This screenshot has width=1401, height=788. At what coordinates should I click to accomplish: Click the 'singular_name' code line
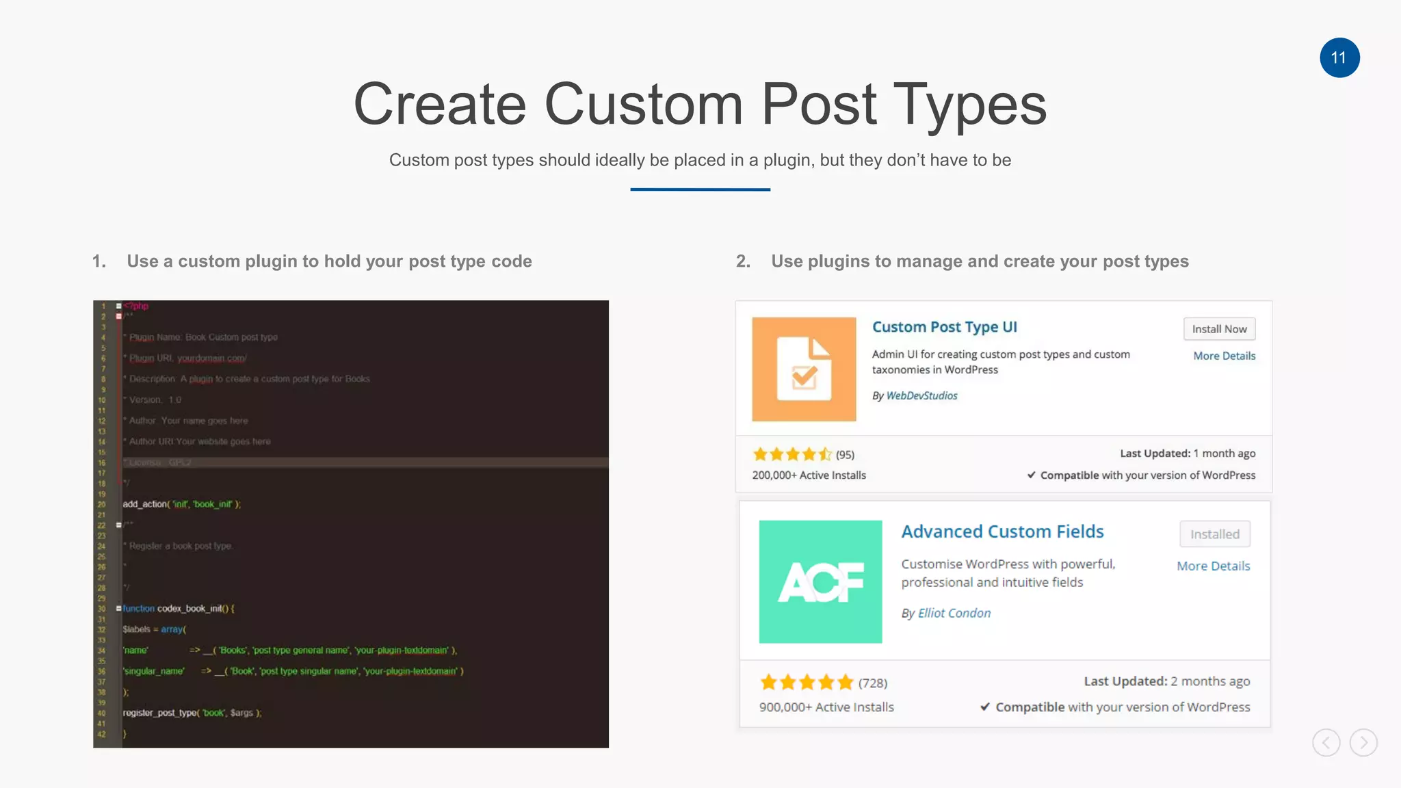click(x=293, y=671)
